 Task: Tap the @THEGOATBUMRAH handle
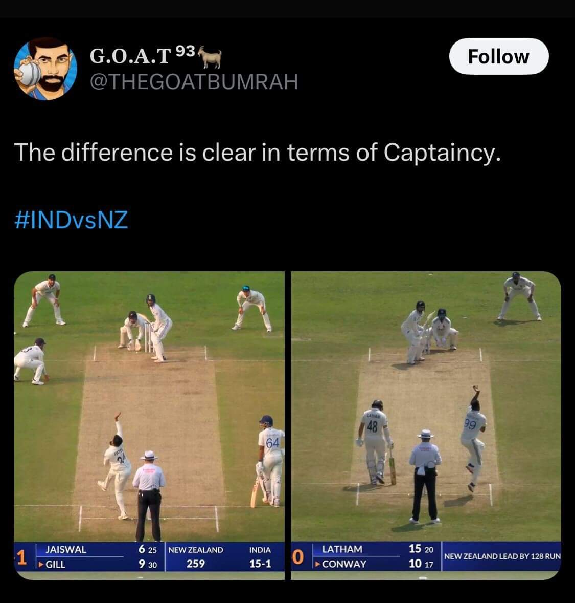tap(194, 81)
